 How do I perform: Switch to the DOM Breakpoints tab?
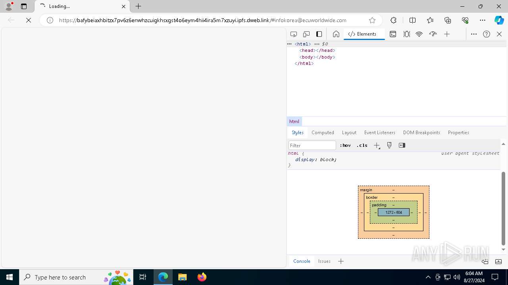coord(421,133)
